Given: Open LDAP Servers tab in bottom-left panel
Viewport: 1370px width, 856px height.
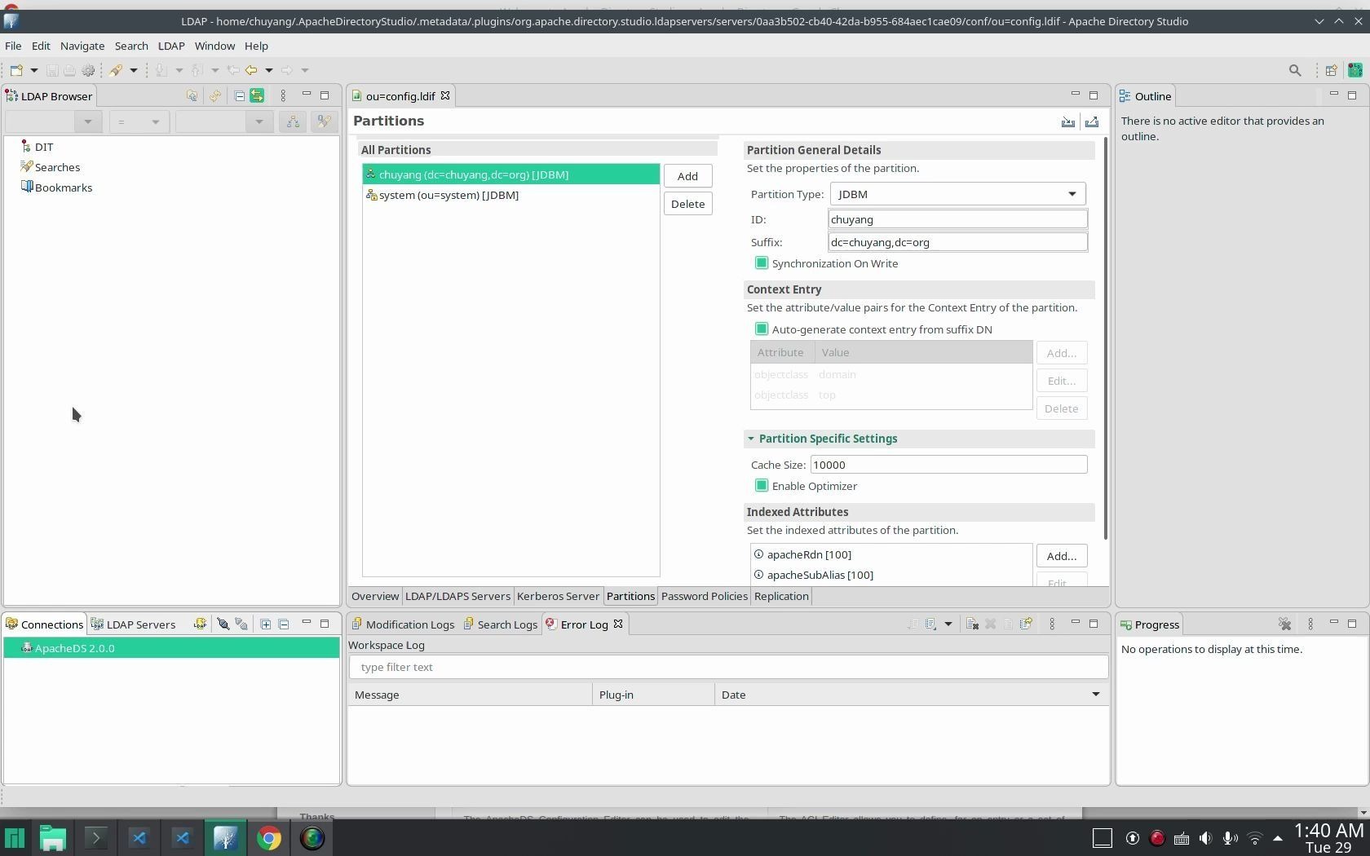Looking at the screenshot, I should (x=134, y=624).
